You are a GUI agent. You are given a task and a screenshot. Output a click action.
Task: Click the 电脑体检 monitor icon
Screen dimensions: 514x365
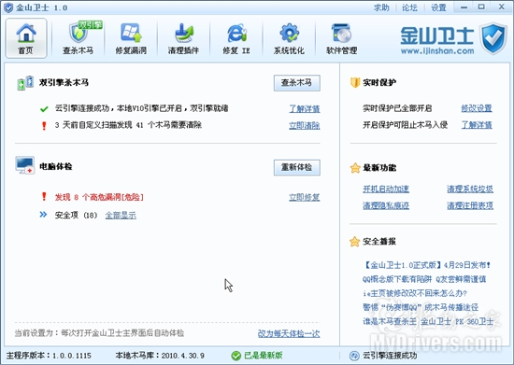(x=25, y=165)
